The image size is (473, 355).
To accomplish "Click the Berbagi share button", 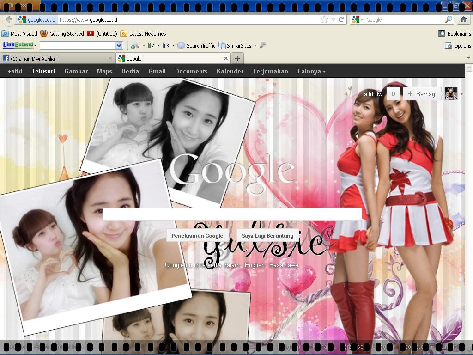I will (422, 93).
